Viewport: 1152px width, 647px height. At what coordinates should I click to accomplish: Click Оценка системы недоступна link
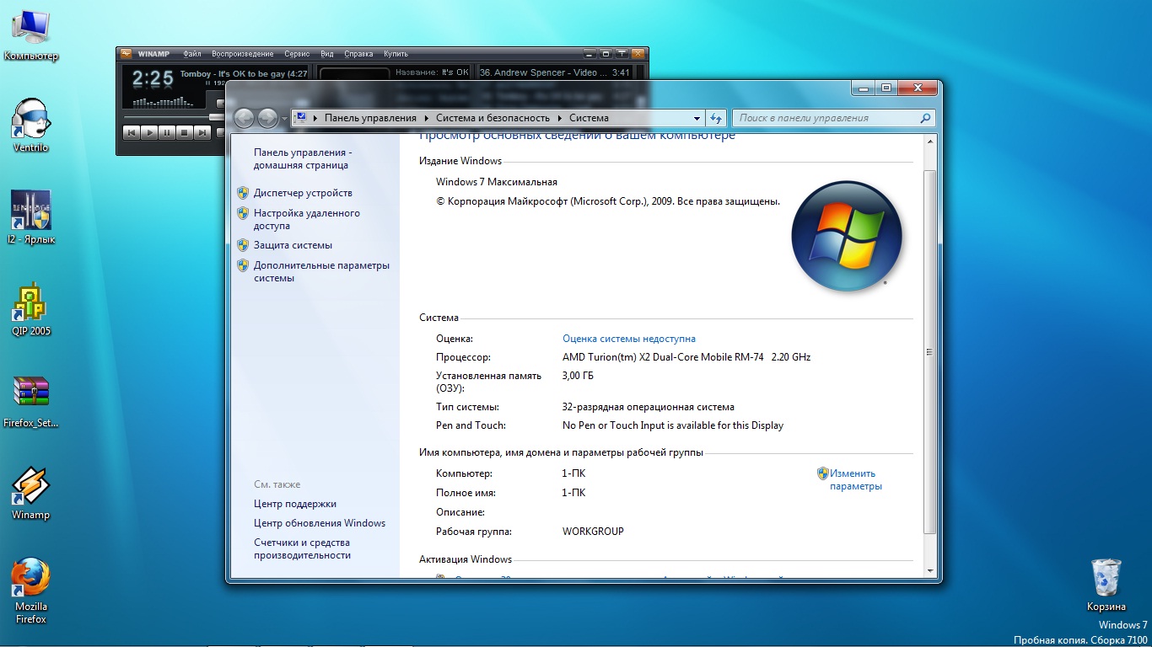pos(628,339)
